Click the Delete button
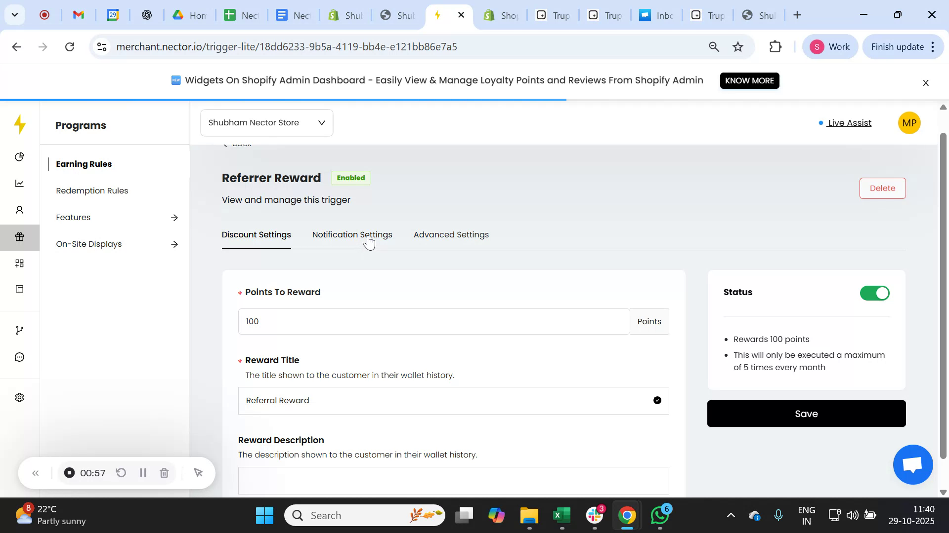Image resolution: width=949 pixels, height=533 pixels. point(882,188)
